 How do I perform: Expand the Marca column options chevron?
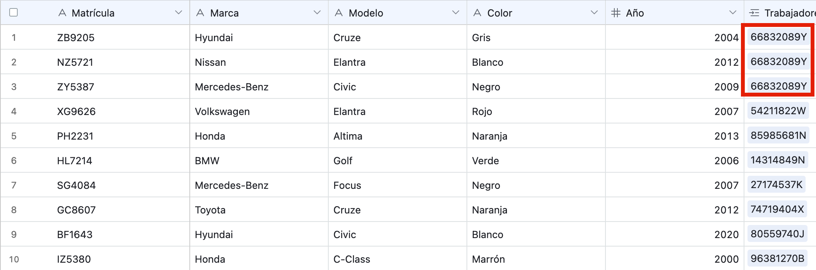pos(317,13)
